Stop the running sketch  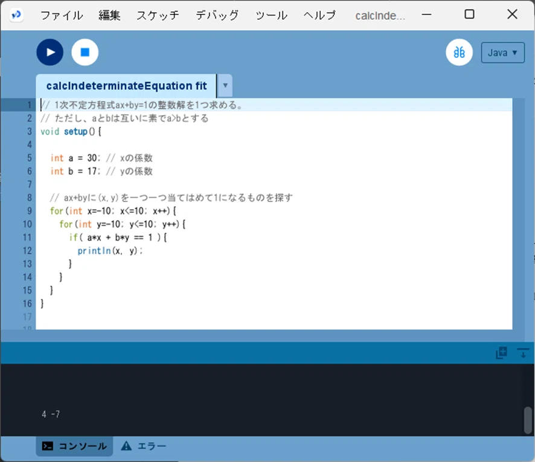click(x=85, y=52)
